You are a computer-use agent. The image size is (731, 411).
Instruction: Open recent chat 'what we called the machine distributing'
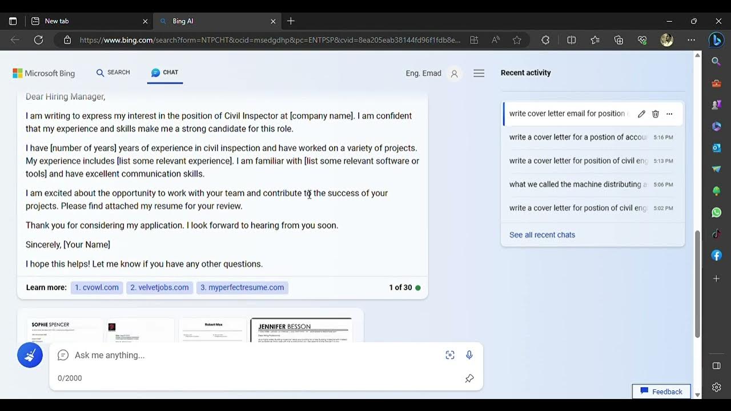pos(592,184)
